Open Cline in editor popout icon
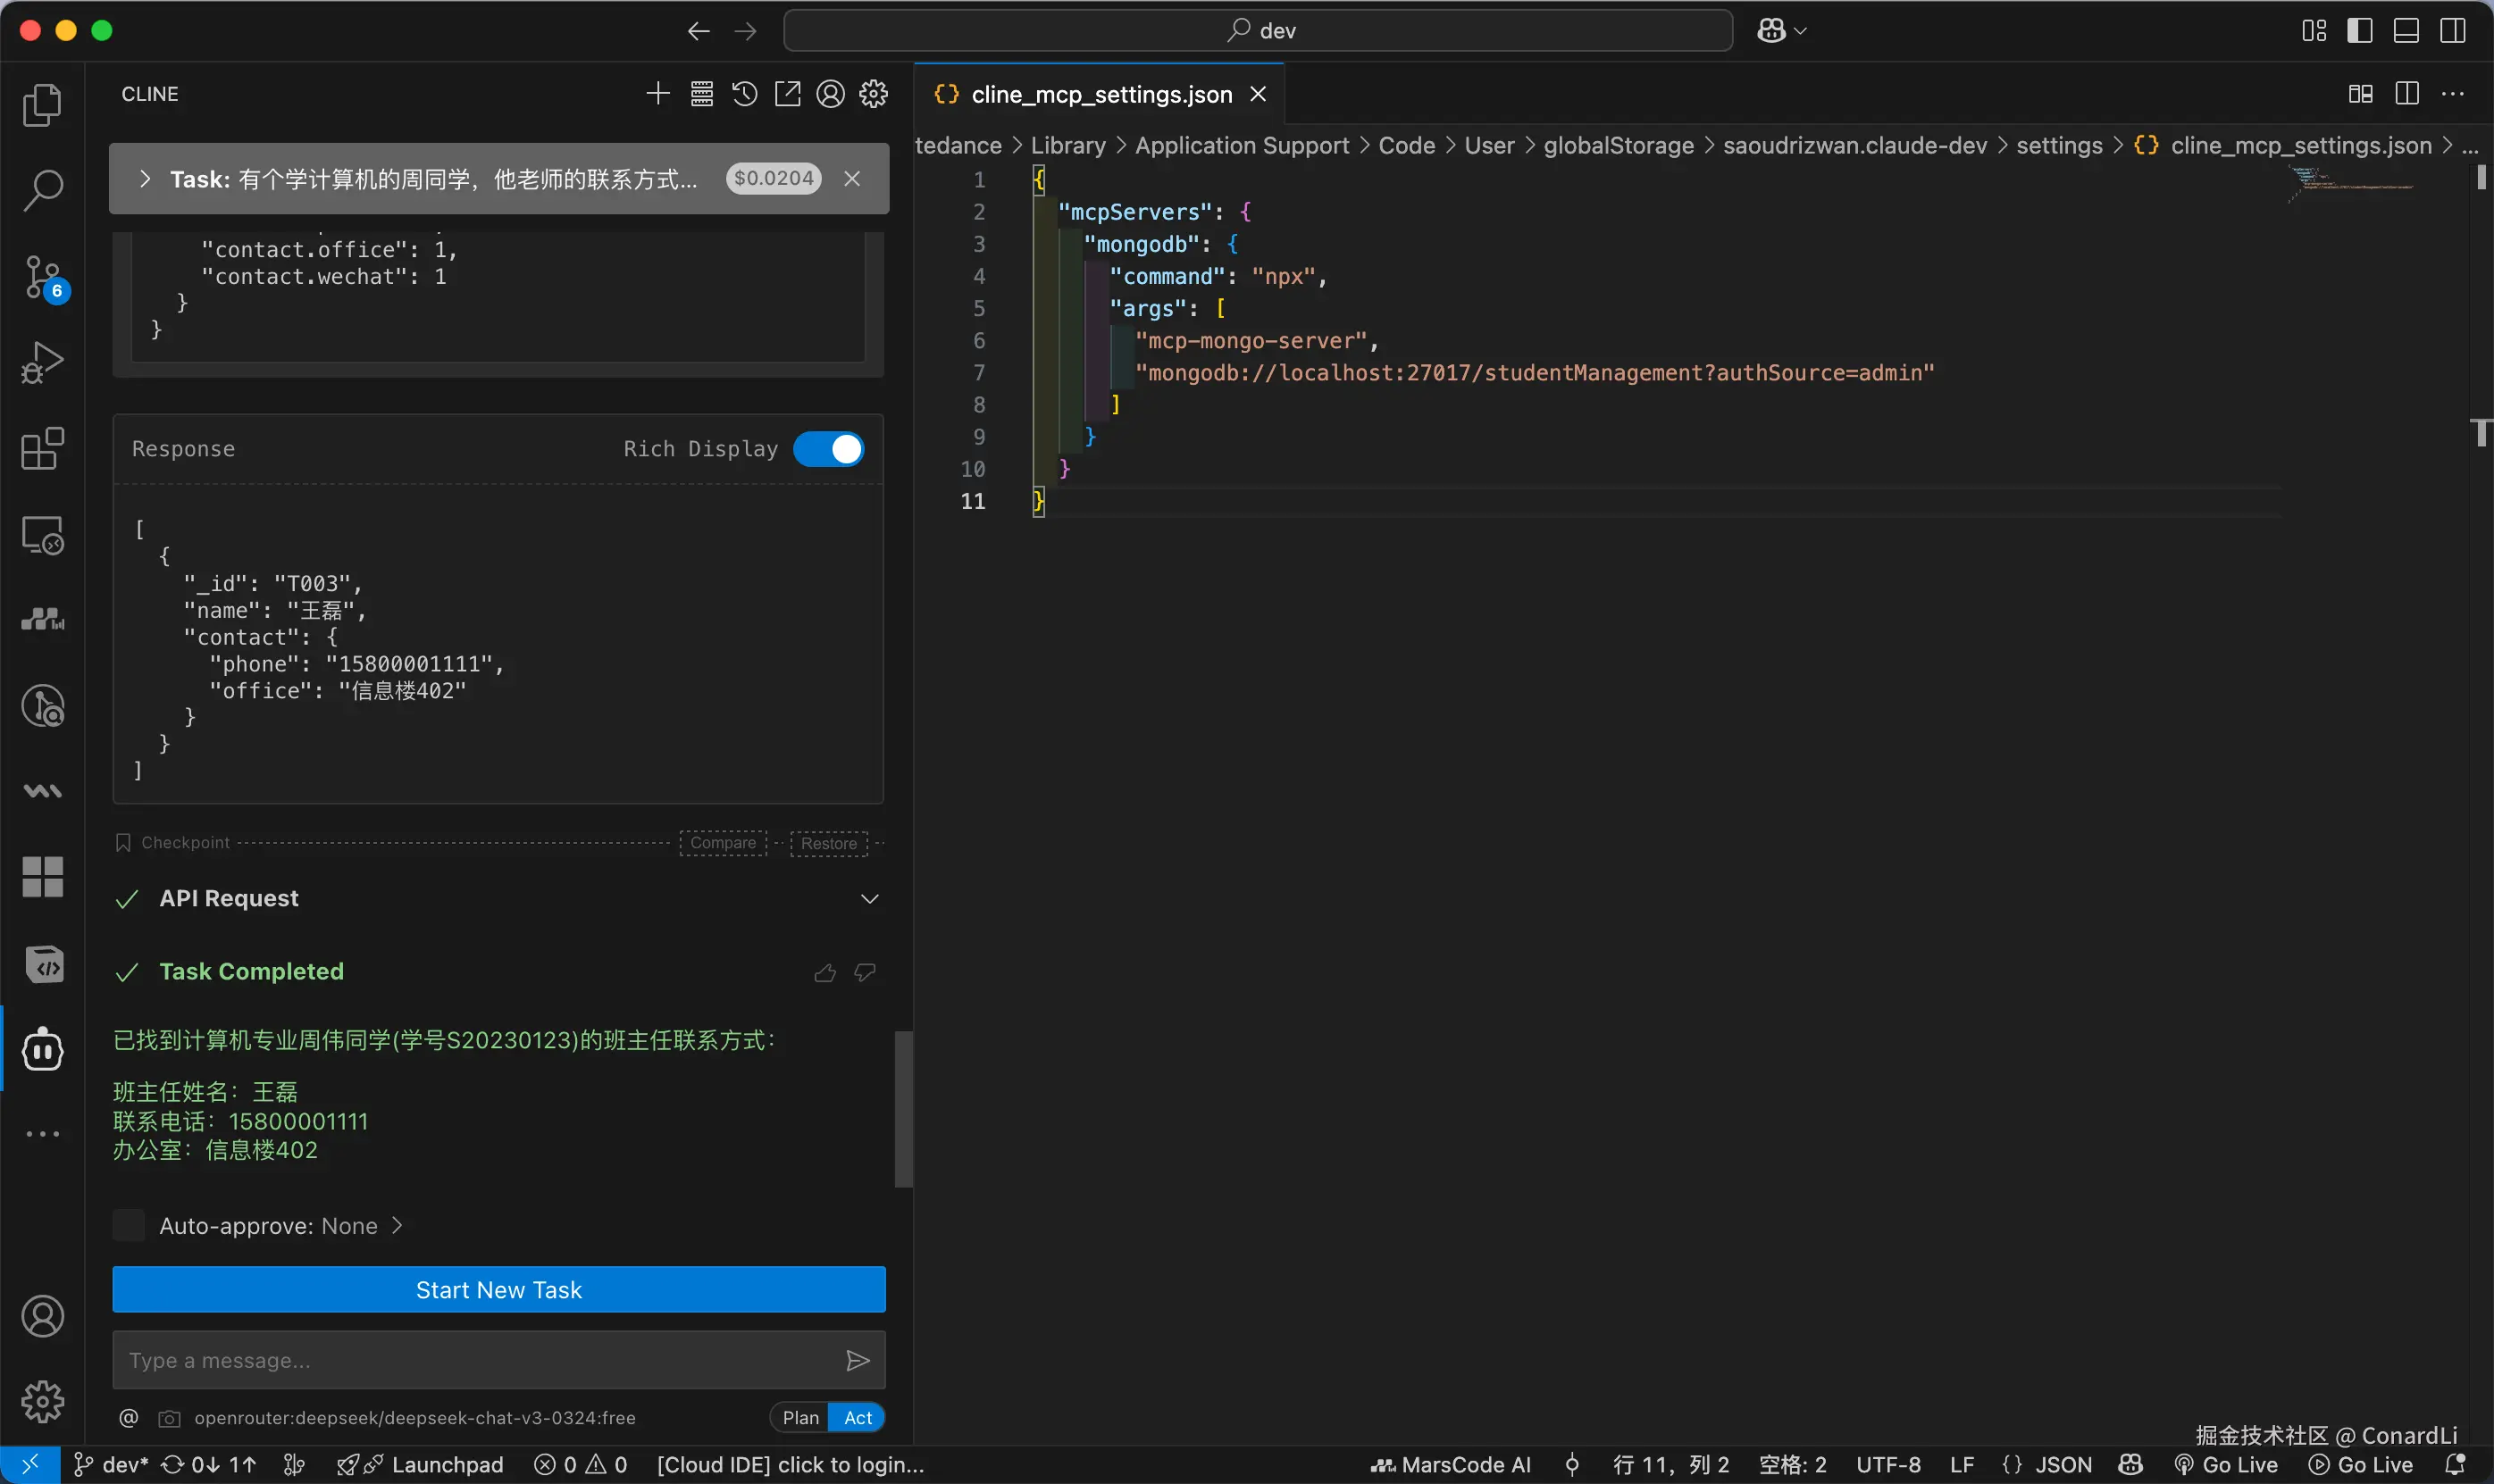The image size is (2494, 1484). click(787, 94)
